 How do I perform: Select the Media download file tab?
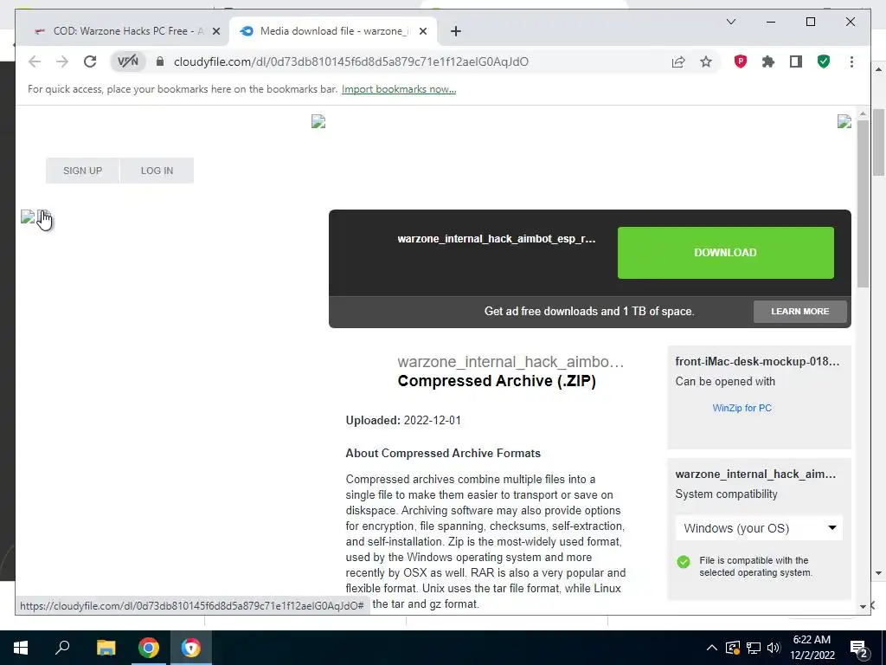[x=332, y=31]
